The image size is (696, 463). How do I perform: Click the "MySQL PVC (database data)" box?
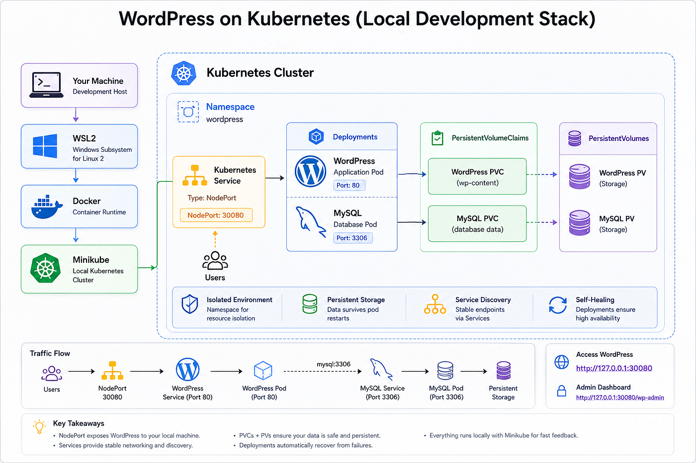point(477,223)
